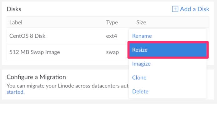The height and width of the screenshot is (119, 217).
Task: Choose Delete in the disk actions menu
Action: point(140,92)
